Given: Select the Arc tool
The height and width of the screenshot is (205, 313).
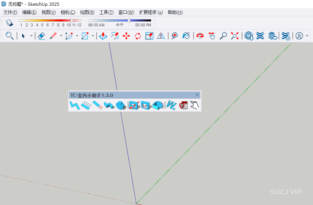Looking at the screenshot, I should click(x=69, y=36).
